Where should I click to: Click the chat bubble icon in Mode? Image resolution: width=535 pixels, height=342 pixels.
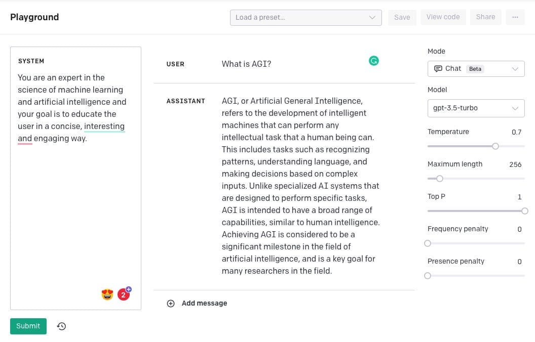tap(438, 69)
